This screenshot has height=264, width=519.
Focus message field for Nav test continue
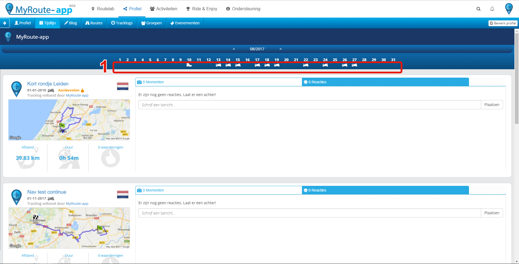tap(310, 213)
